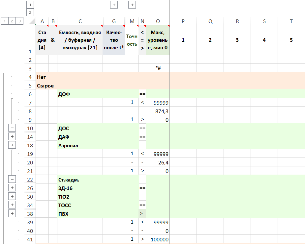Image resolution: width=305 pixels, height=244 pixels.
Task: Click row outline level 1 button
Action: 4,21
